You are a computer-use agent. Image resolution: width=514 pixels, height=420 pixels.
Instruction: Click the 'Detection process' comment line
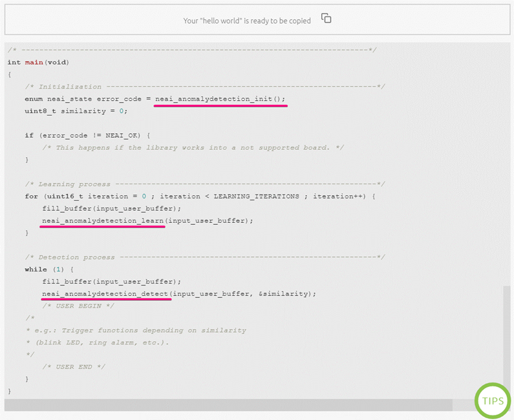point(205,257)
